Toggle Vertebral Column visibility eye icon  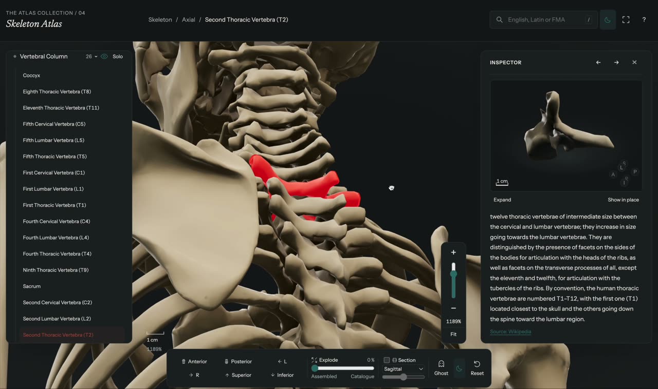(104, 56)
